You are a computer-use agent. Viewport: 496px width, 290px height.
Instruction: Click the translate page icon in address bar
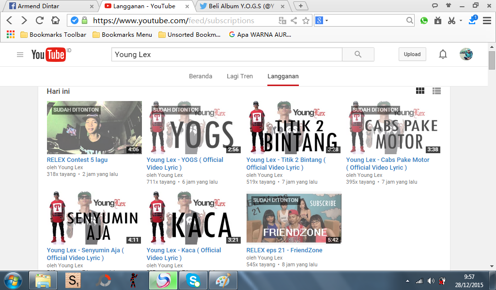click(282, 21)
